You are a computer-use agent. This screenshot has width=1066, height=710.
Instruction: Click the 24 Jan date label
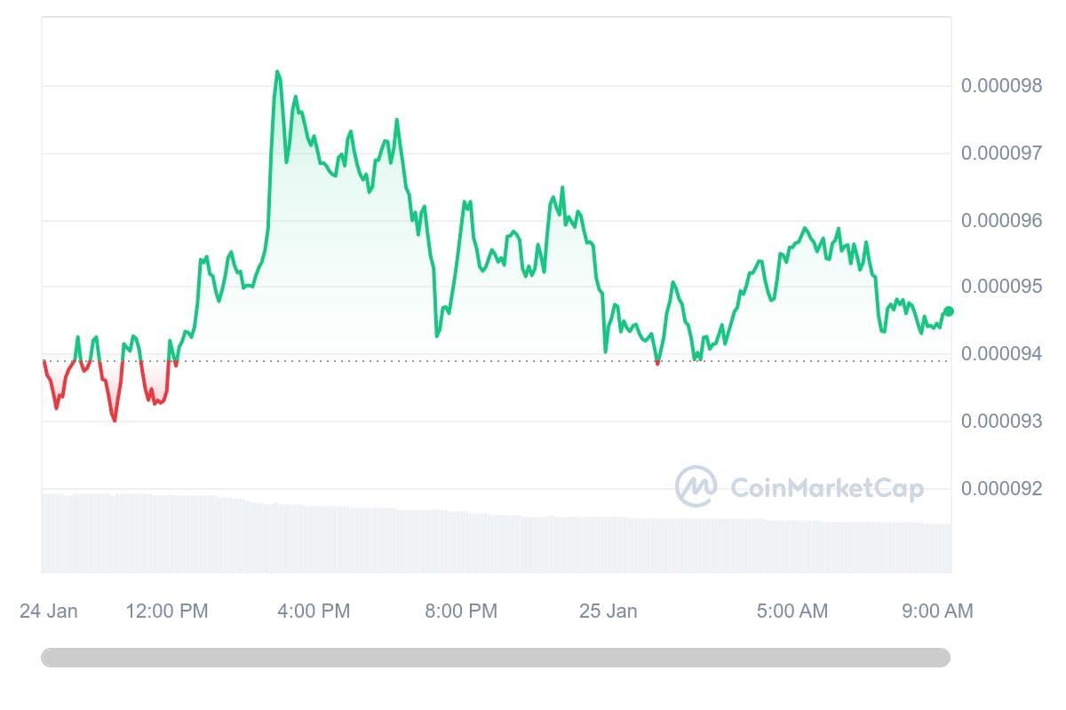(48, 611)
